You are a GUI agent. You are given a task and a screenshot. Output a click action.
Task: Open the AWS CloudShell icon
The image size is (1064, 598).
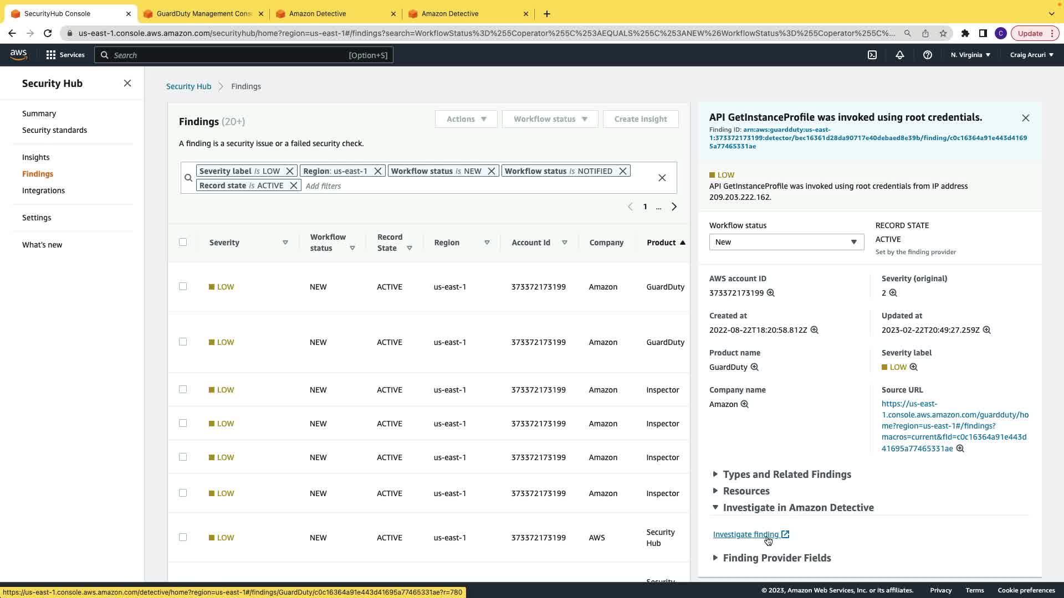coord(872,55)
